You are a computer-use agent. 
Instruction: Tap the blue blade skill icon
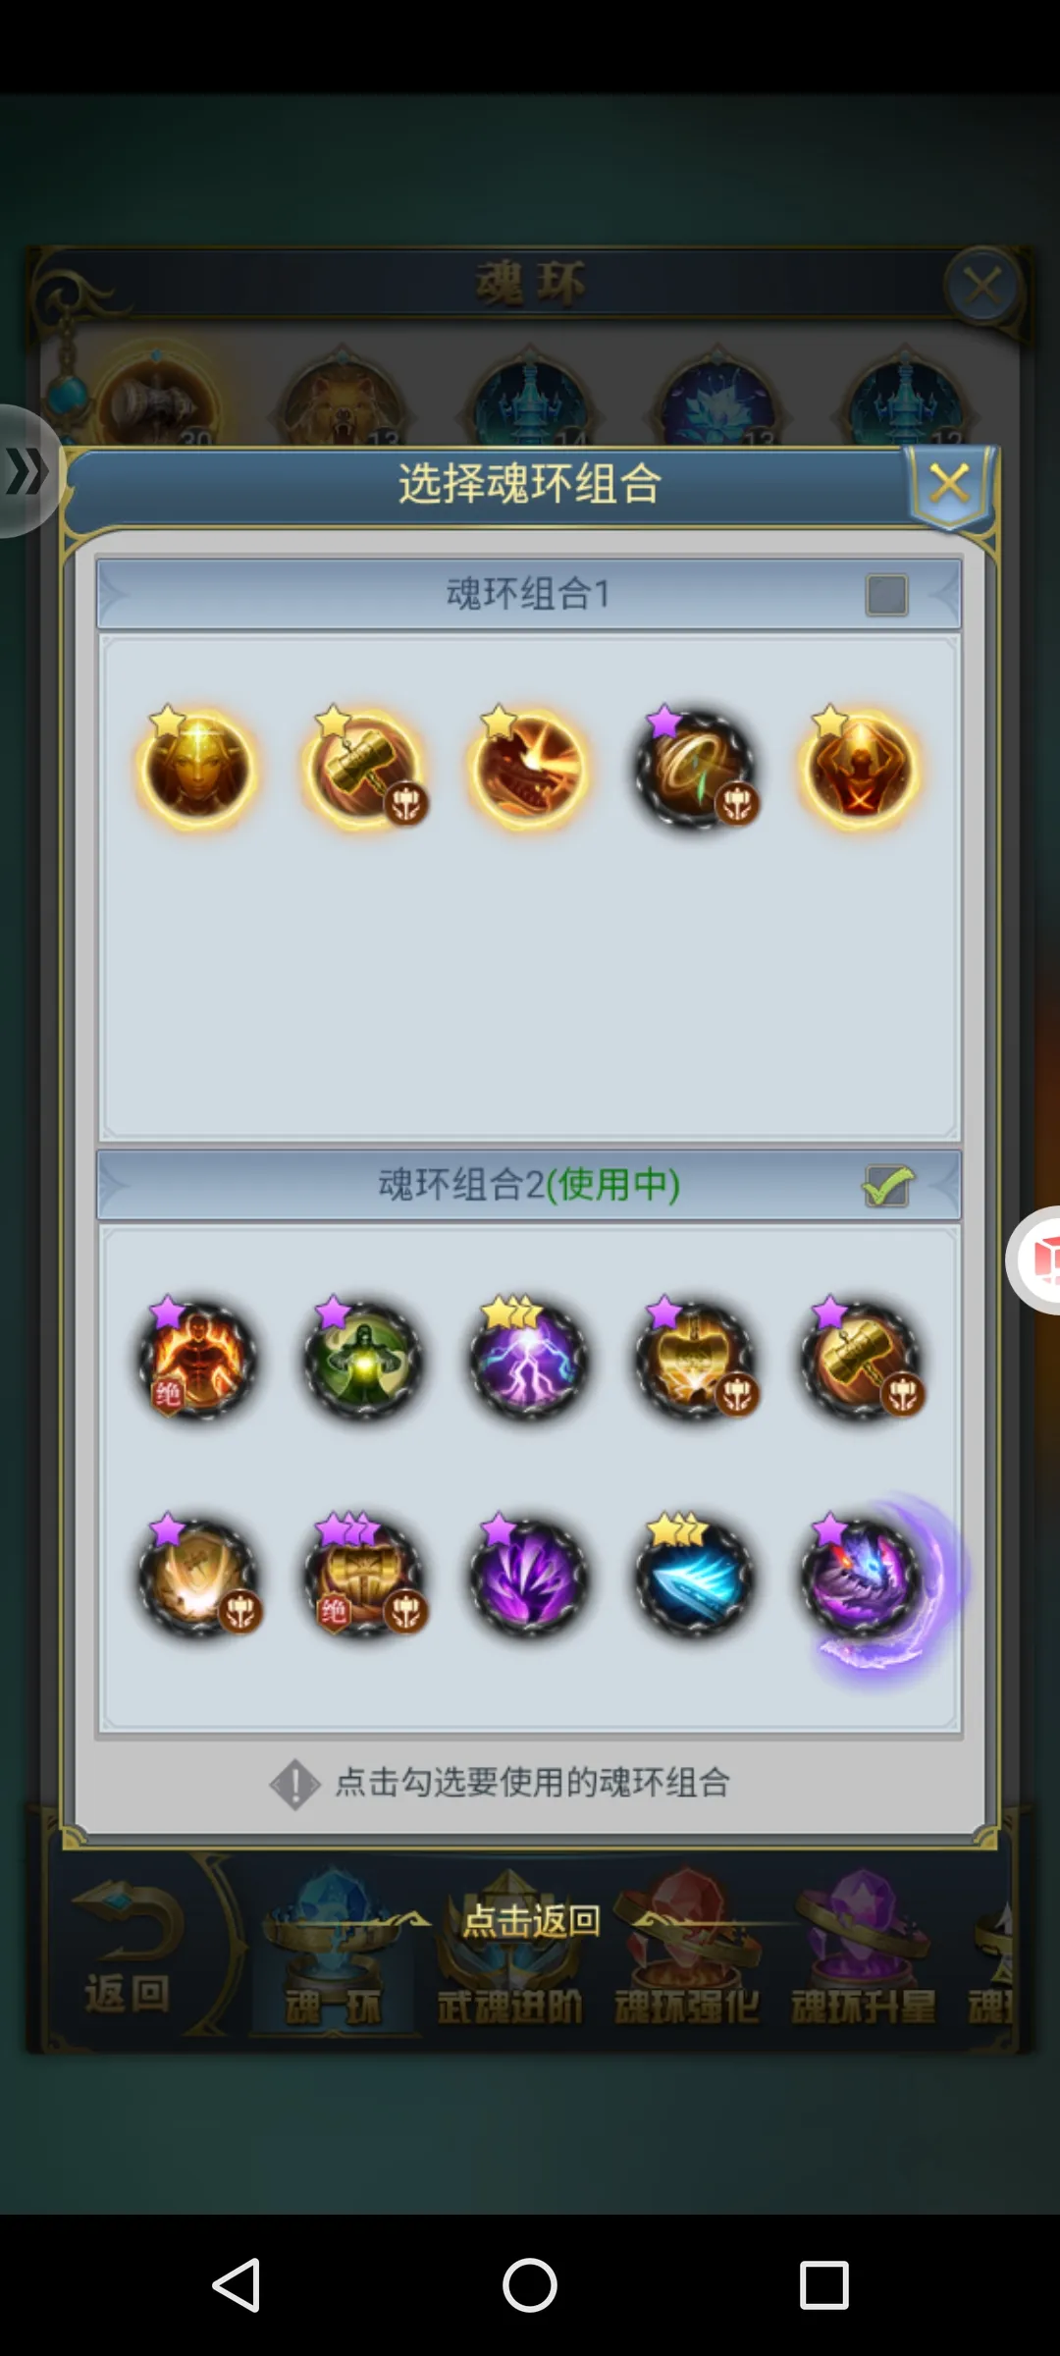695,1577
